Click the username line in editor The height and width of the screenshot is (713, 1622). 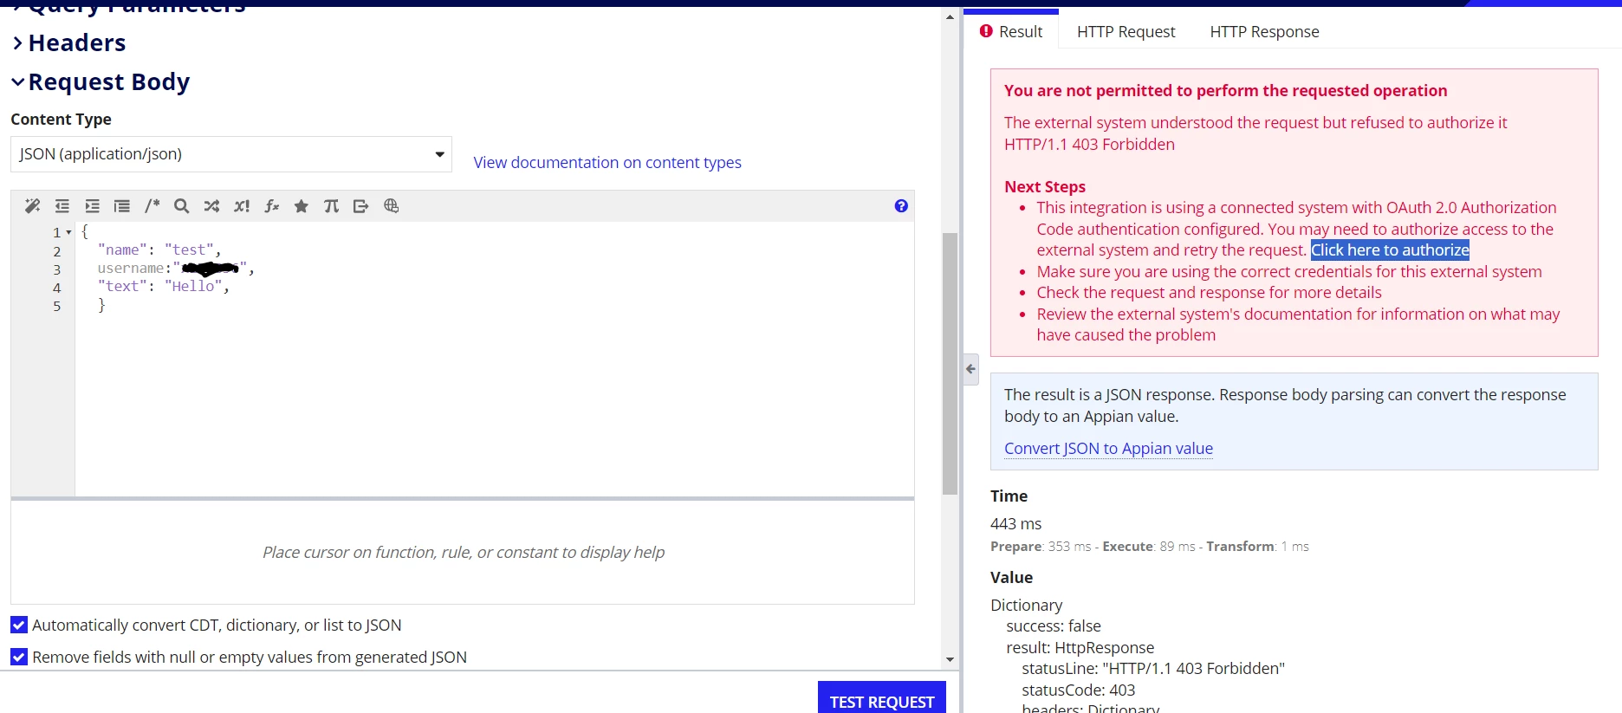[x=175, y=268]
